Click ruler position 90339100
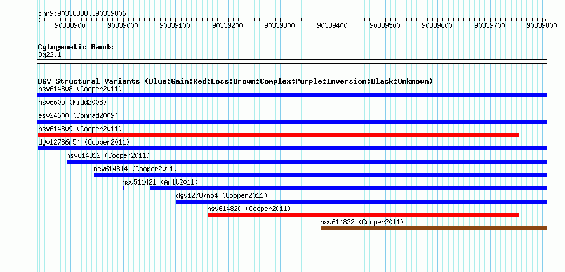The image size is (565, 272). pos(175,25)
